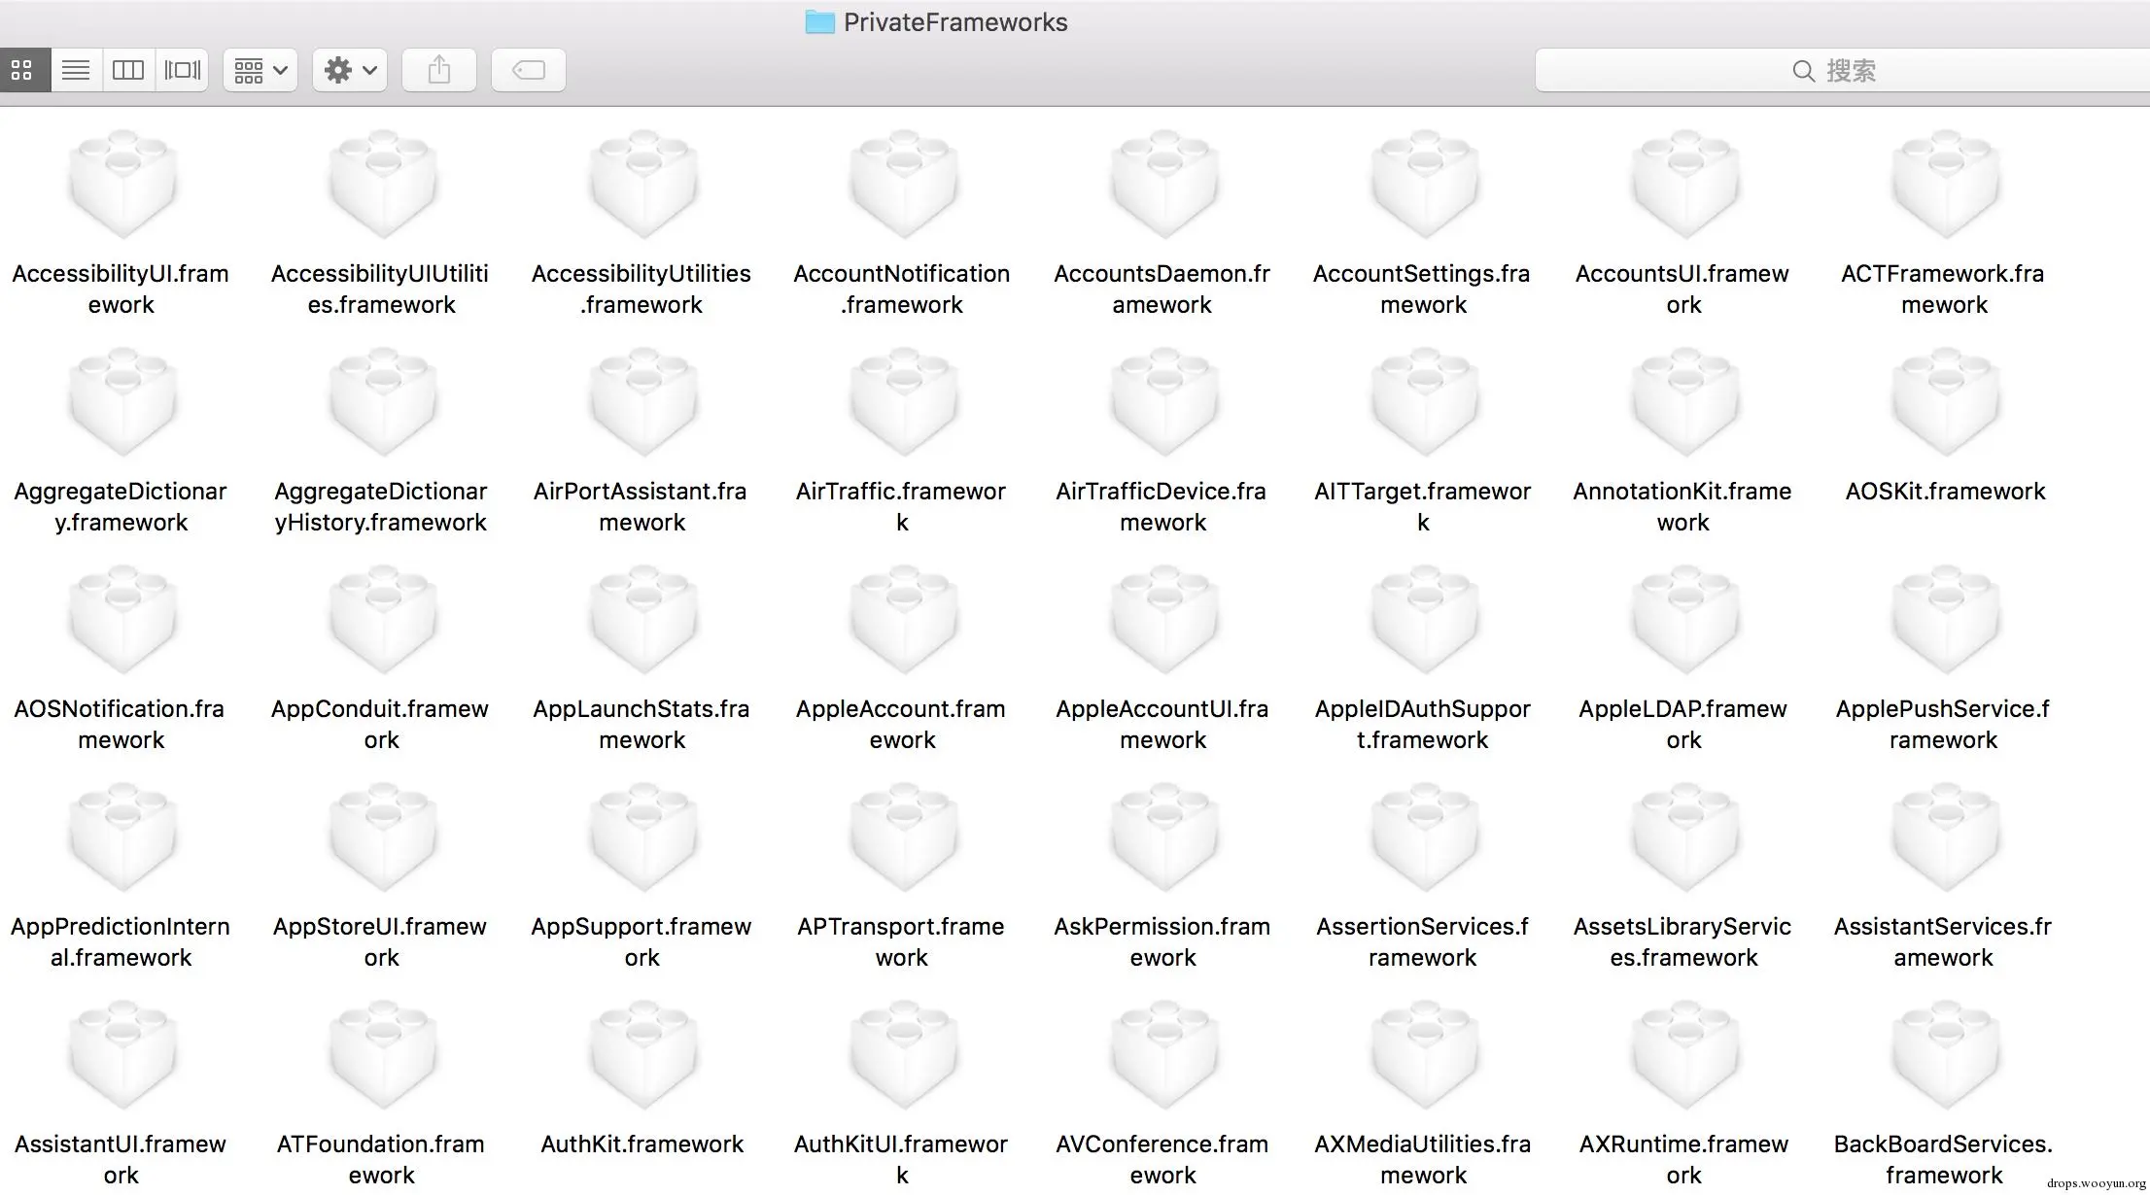Select the AXRuntime.framework bundle icon
The image size is (2150, 1195).
(x=1683, y=1055)
